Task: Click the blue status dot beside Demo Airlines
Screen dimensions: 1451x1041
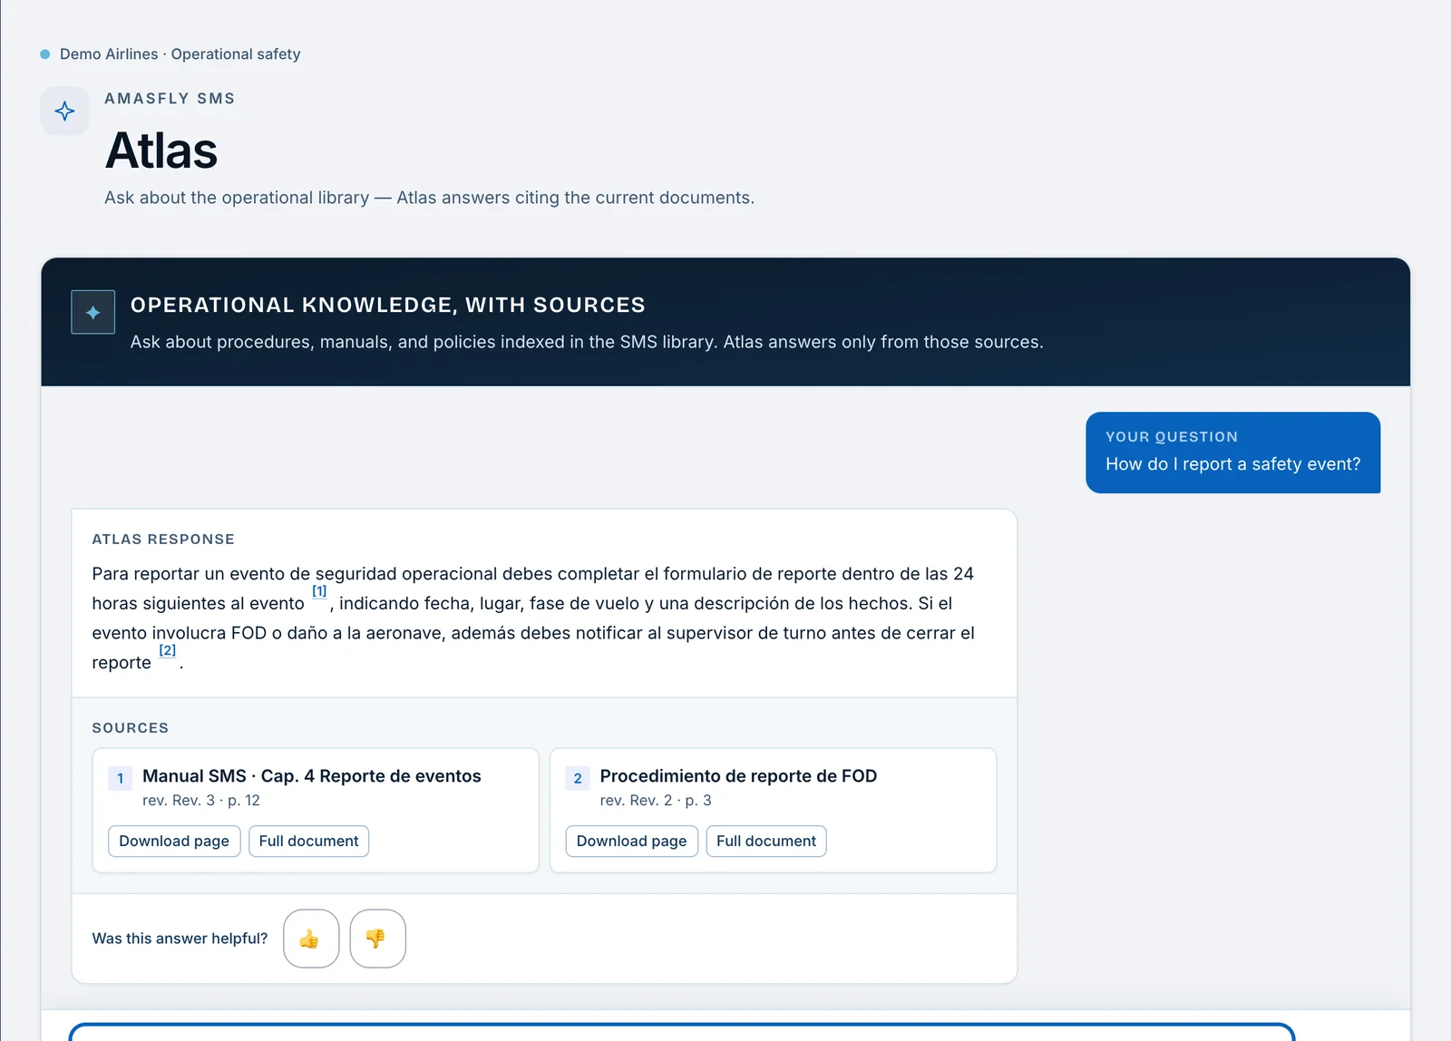Action: pos(45,54)
